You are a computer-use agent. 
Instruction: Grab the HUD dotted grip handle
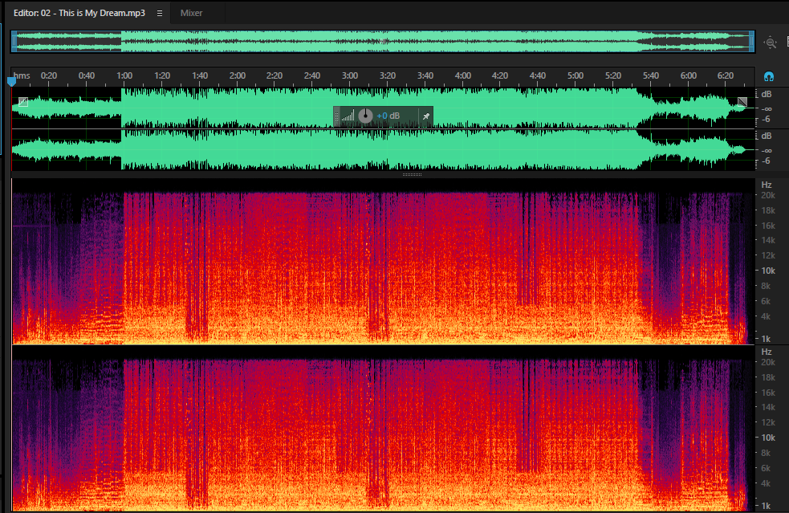pyautogui.click(x=336, y=116)
